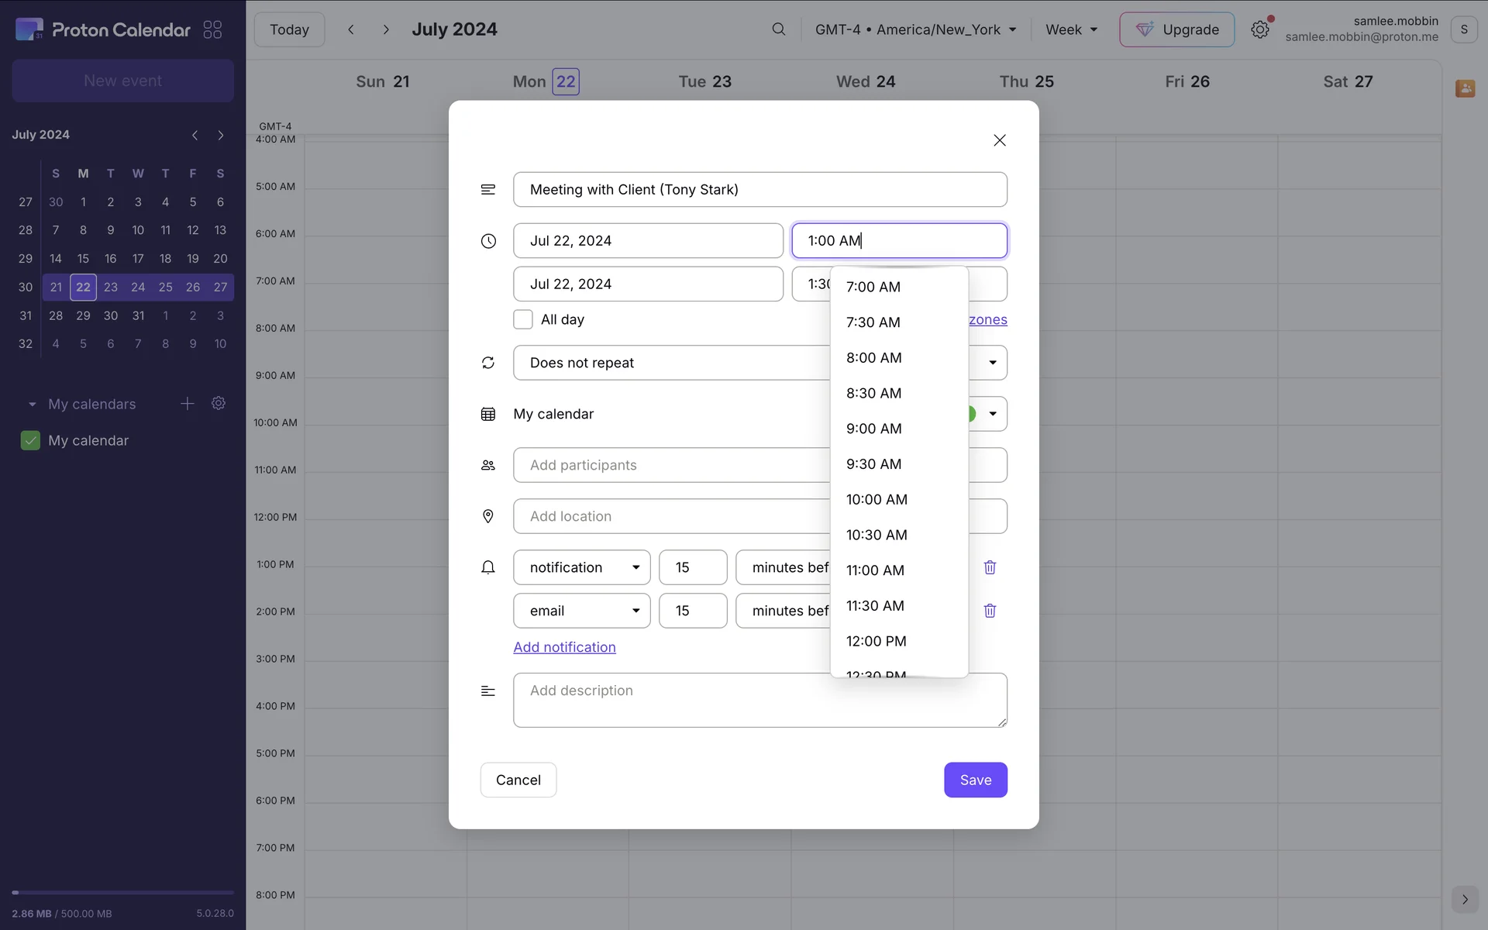Open calendar settings gear in header
The height and width of the screenshot is (930, 1488).
[x=1259, y=29]
